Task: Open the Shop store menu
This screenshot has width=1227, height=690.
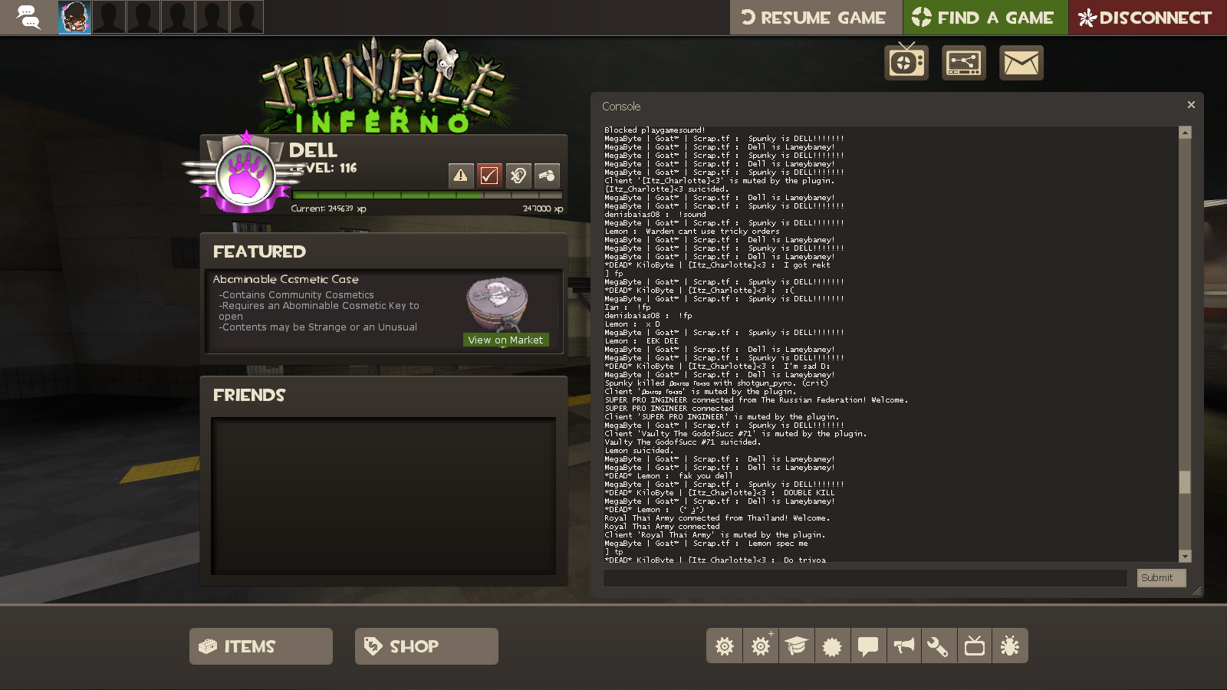Action: (426, 646)
